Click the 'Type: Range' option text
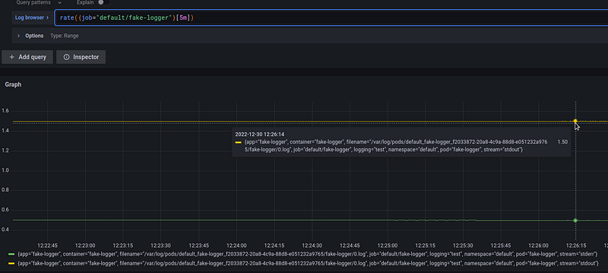608x273 pixels. [65, 36]
